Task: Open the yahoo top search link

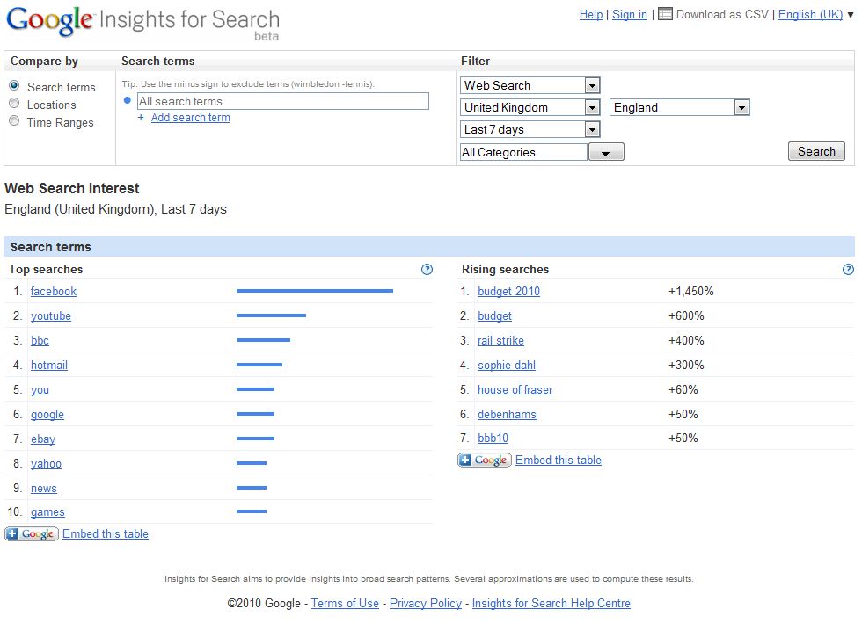Action: [x=46, y=463]
